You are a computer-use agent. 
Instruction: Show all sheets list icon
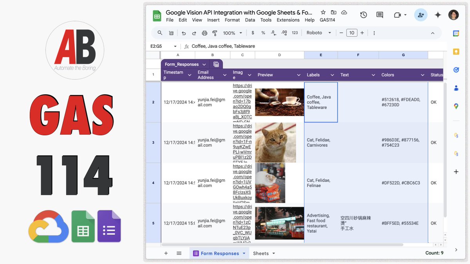179,253
